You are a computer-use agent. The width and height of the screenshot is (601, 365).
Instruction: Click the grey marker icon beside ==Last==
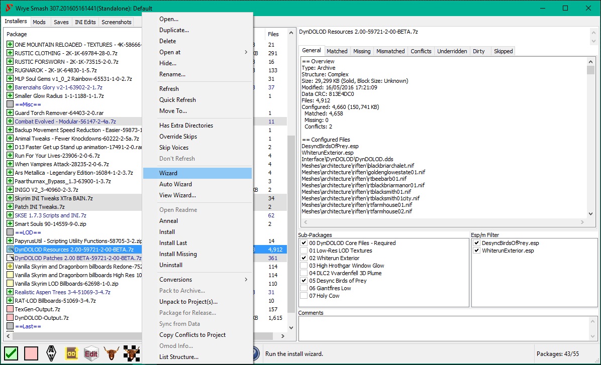click(x=10, y=326)
